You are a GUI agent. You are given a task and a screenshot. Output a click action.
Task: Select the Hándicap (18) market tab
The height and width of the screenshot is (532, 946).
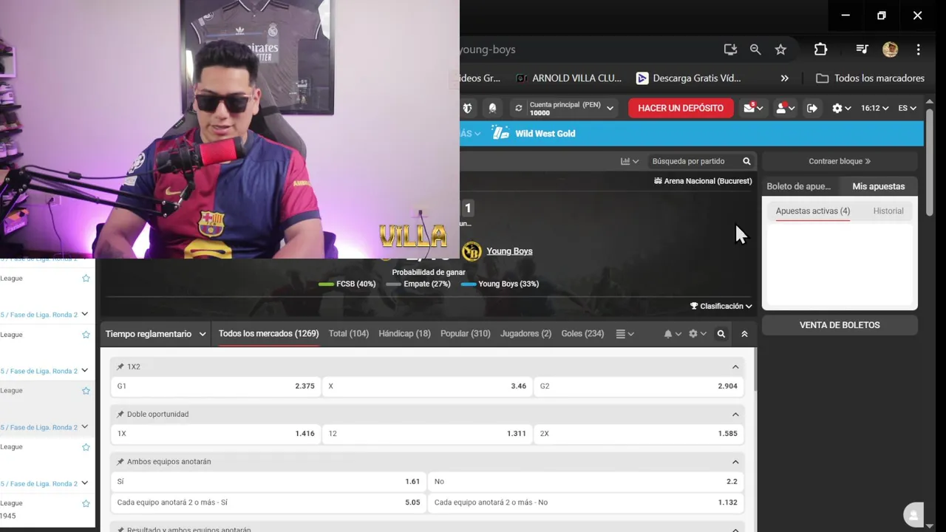point(404,334)
